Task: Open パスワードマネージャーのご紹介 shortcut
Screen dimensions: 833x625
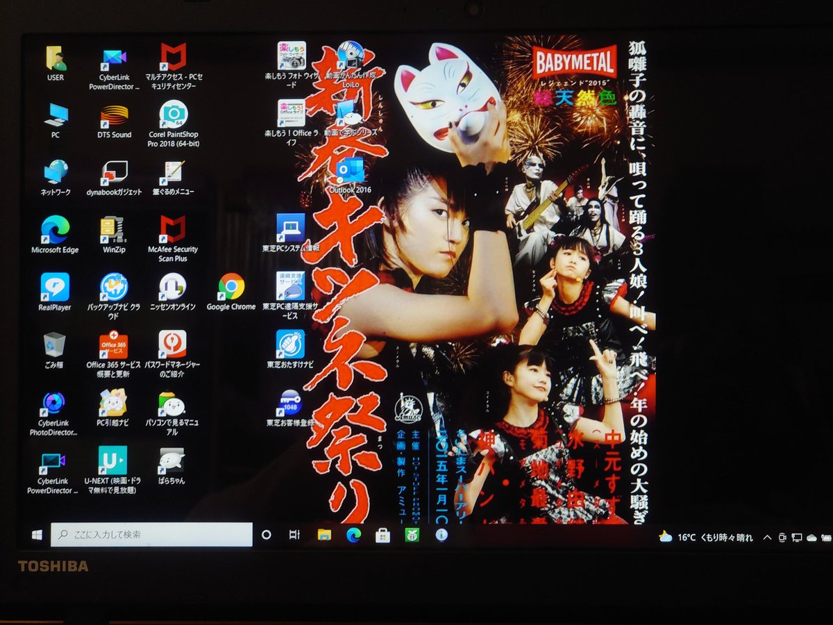Action: point(172,354)
